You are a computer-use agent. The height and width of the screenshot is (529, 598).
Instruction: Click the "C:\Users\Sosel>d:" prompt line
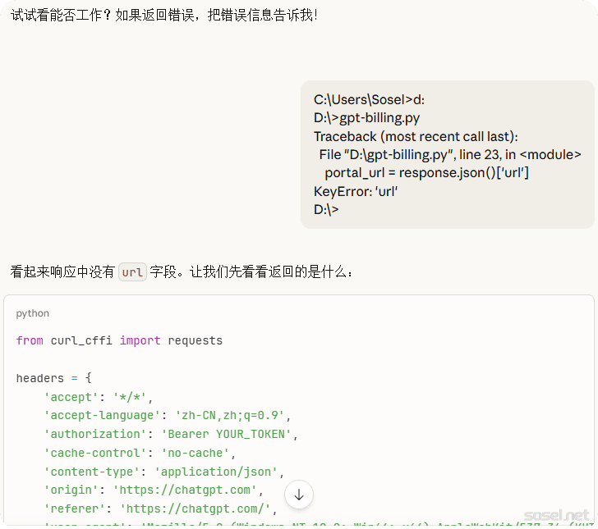[x=369, y=99]
